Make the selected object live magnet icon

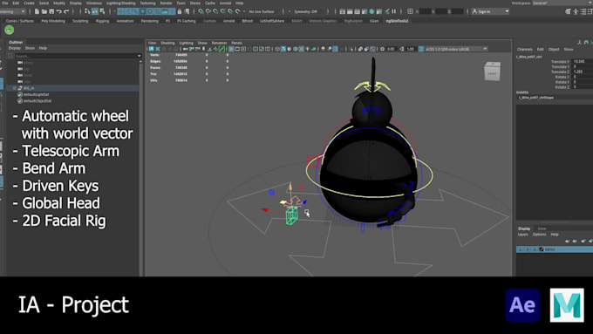point(238,11)
